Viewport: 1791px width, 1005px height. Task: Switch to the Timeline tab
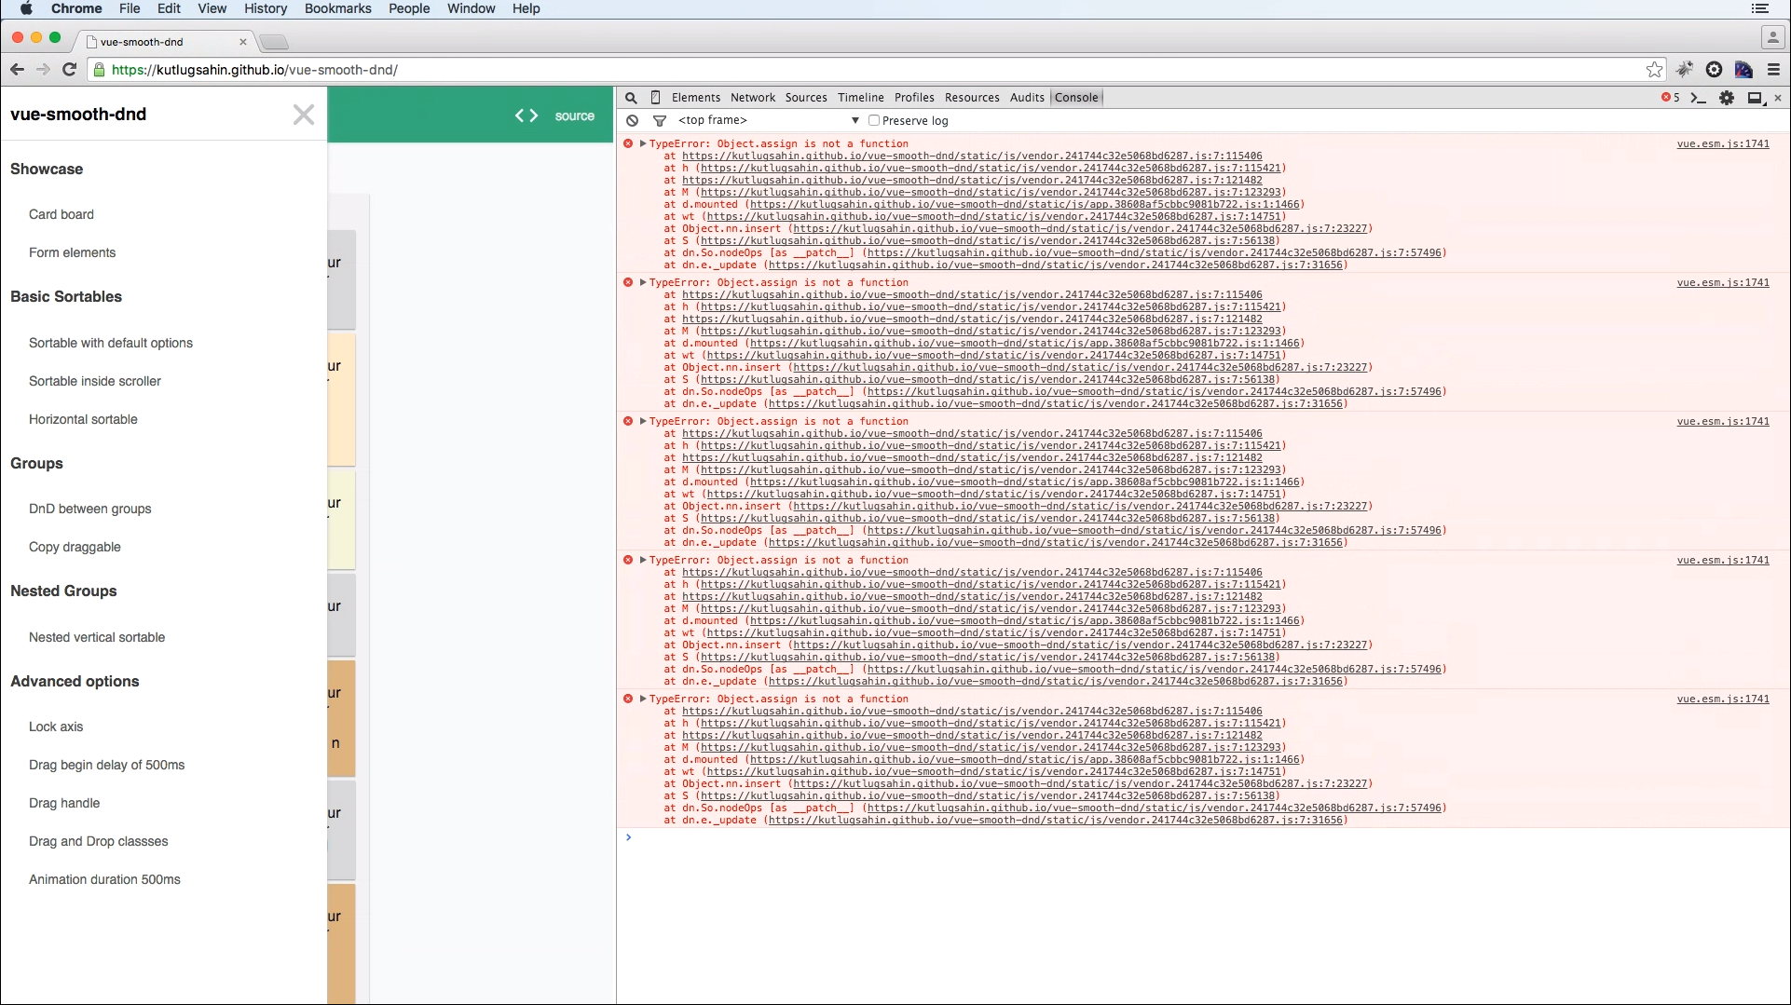click(861, 98)
